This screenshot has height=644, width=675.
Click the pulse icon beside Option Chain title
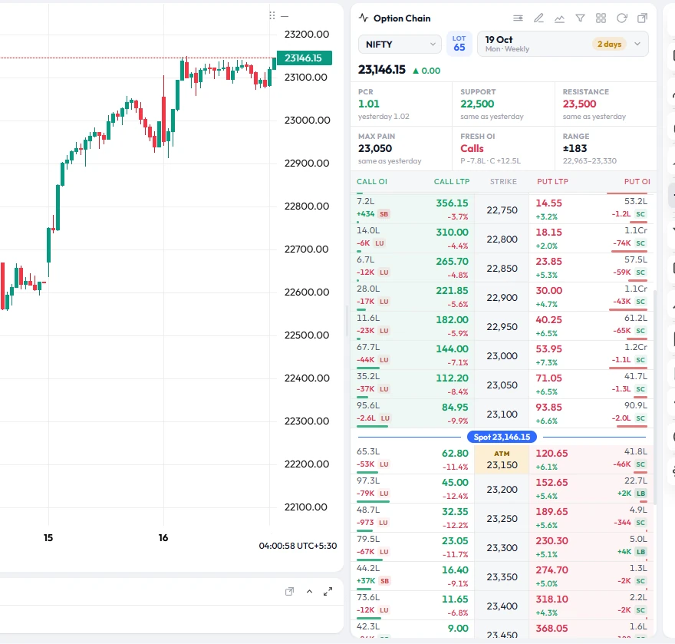(364, 18)
